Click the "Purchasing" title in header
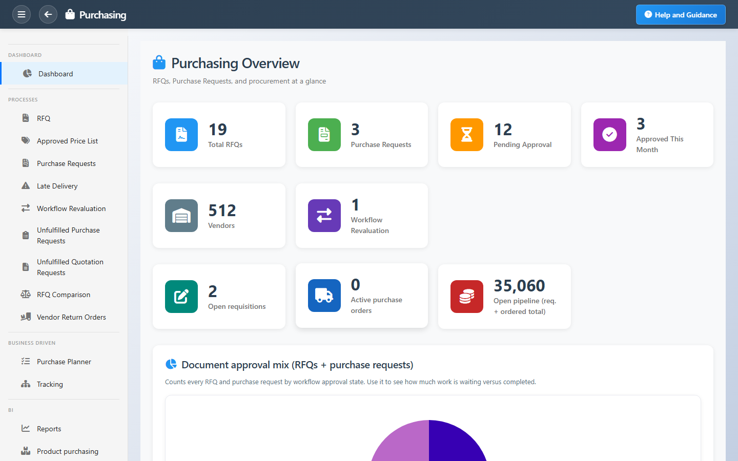Screen dimensions: 738x461 (102, 15)
